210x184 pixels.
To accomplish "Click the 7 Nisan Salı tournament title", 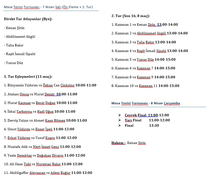I will [48, 7].
